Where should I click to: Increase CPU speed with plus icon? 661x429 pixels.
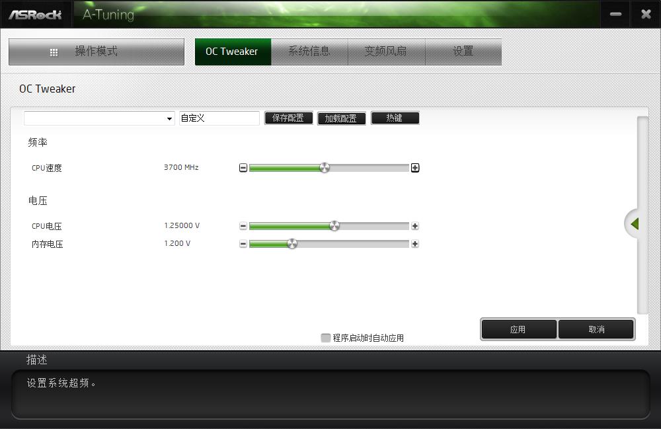[415, 168]
